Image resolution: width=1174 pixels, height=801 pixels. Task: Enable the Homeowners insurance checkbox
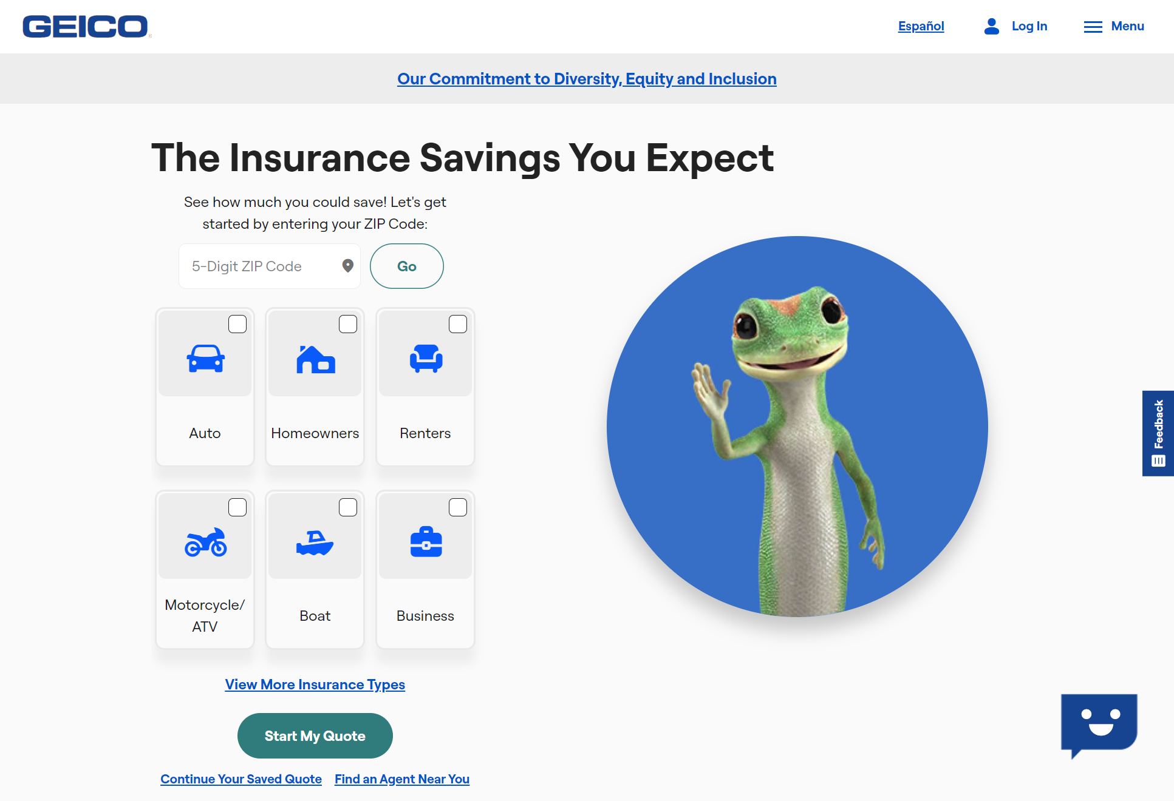click(347, 323)
